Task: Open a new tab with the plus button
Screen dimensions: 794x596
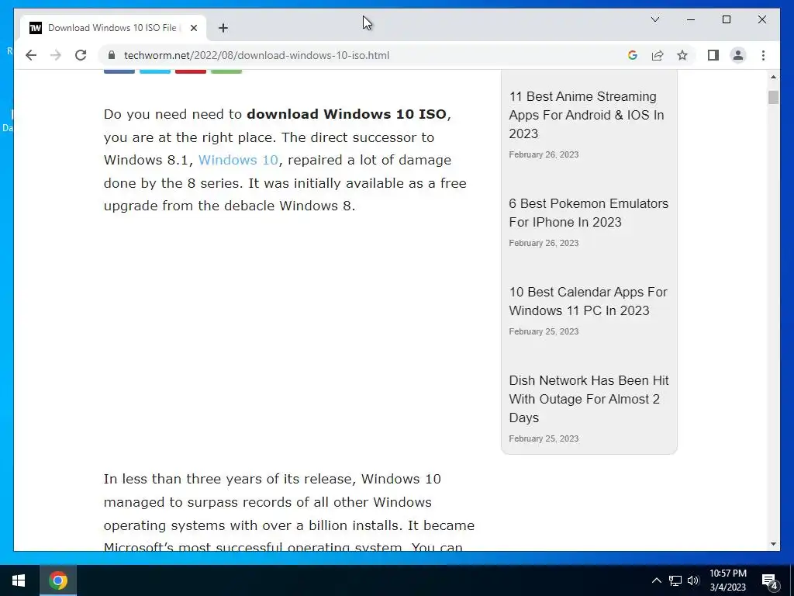Action: (223, 28)
